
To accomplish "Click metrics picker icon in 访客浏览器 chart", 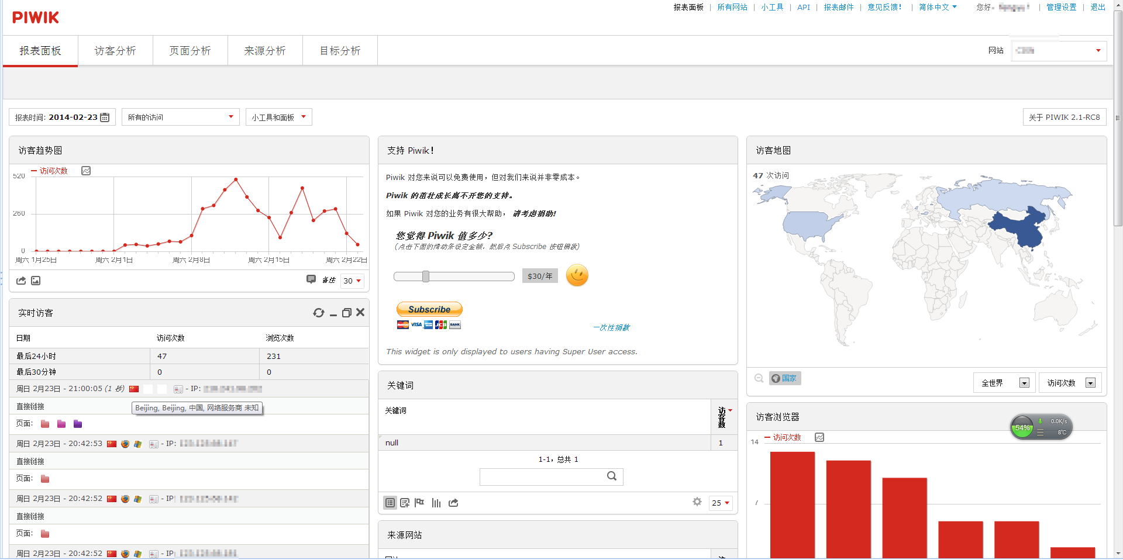I will pos(819,437).
